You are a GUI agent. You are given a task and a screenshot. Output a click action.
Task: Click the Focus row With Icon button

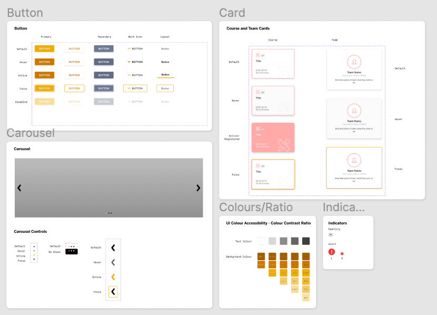point(135,88)
